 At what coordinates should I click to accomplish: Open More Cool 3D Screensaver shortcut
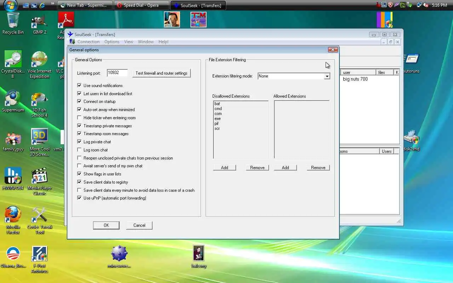coord(40,142)
